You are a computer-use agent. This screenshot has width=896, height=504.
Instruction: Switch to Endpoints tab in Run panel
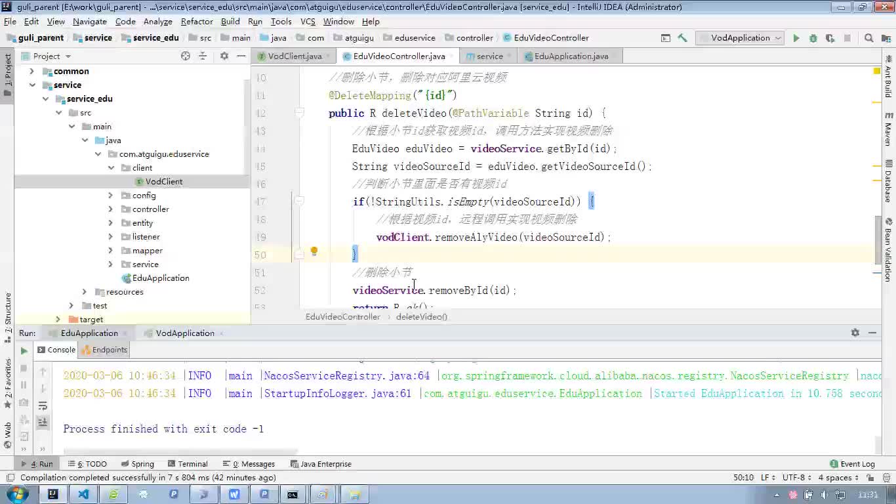105,350
